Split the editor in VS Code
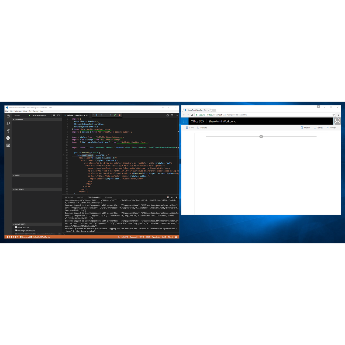 [x=172, y=115]
